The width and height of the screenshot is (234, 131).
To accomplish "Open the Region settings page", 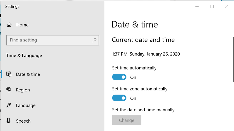I will (x=23, y=90).
